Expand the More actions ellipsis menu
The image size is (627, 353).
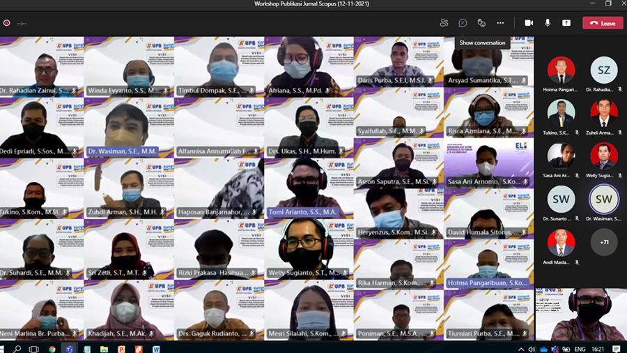tap(500, 23)
